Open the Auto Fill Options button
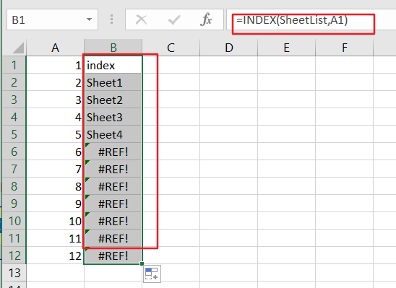The width and height of the screenshot is (396, 288). (x=152, y=274)
